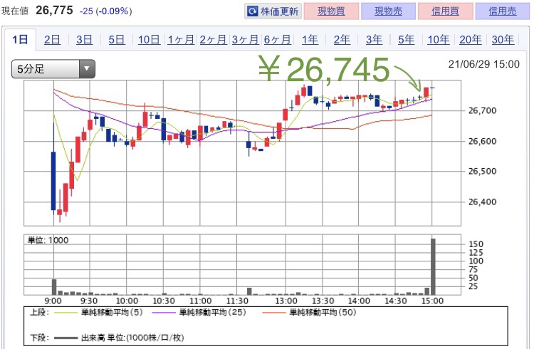Image resolution: width=534 pixels, height=349 pixels.
Task: Click the 単位: 1000 volume label
Action: click(x=48, y=240)
